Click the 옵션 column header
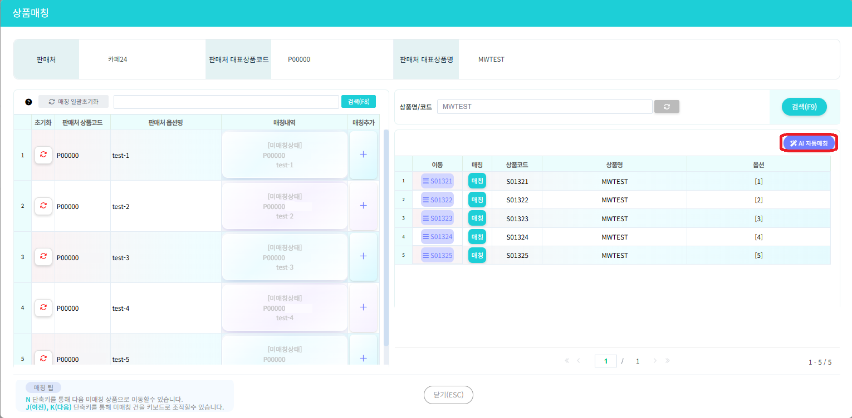Screen dimensions: 852x418 coord(758,165)
